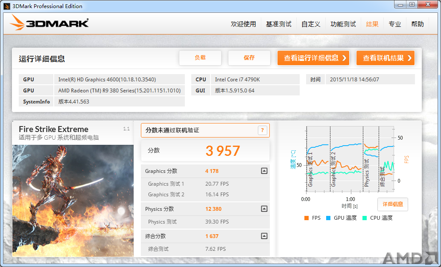Collapse the 综合分数 section
Image resolution: width=441 pixels, height=267 pixels.
(264, 236)
